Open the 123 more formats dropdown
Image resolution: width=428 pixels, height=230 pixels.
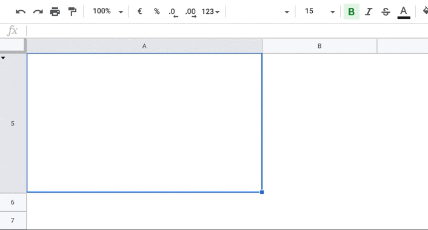pos(210,11)
